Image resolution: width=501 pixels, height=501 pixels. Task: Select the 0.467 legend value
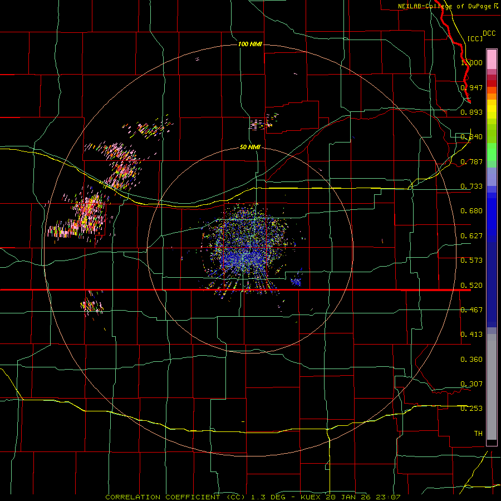pyautogui.click(x=471, y=310)
